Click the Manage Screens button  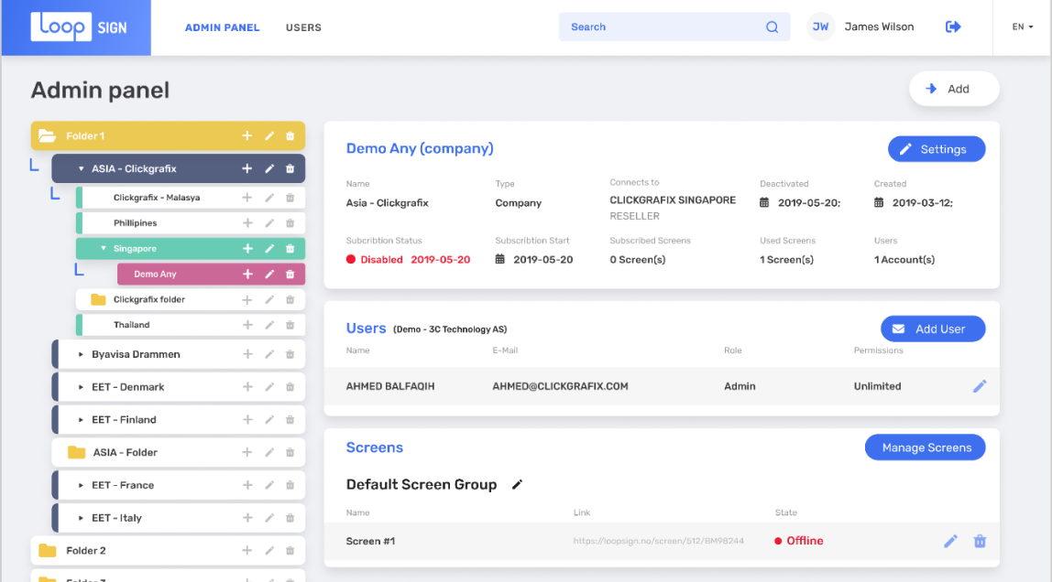[926, 447]
